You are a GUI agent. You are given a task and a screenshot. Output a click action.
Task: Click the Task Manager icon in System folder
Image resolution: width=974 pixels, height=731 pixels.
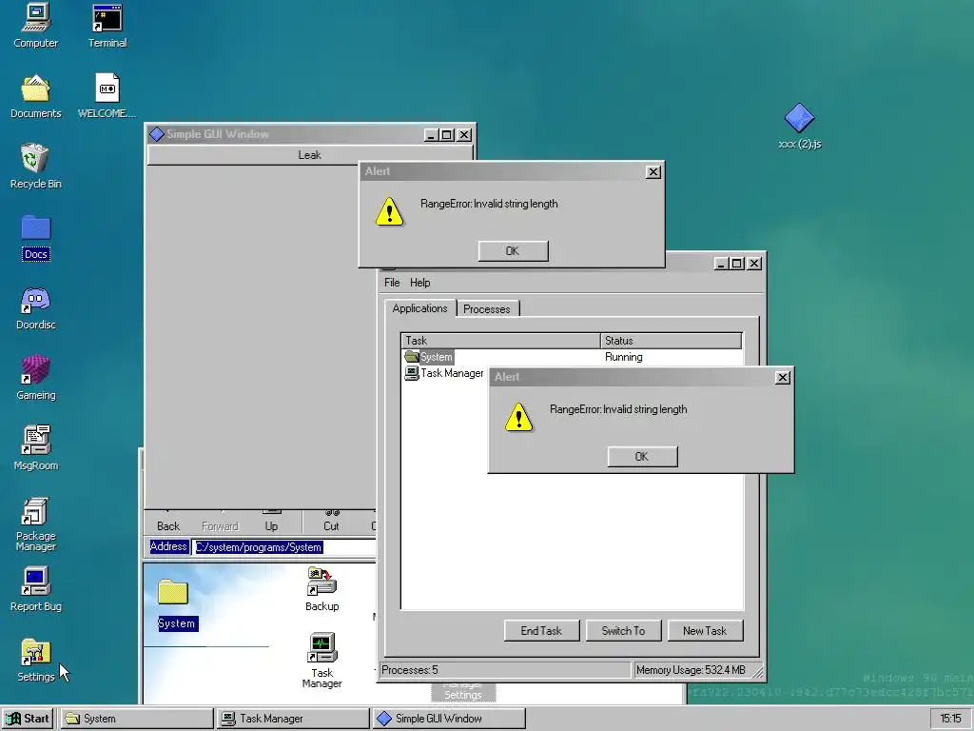pyautogui.click(x=321, y=661)
